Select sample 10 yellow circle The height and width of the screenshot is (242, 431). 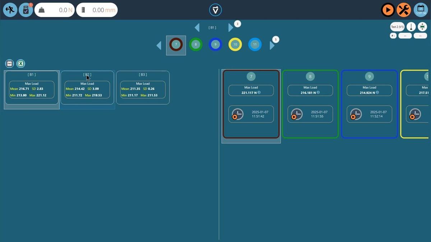pos(235,45)
